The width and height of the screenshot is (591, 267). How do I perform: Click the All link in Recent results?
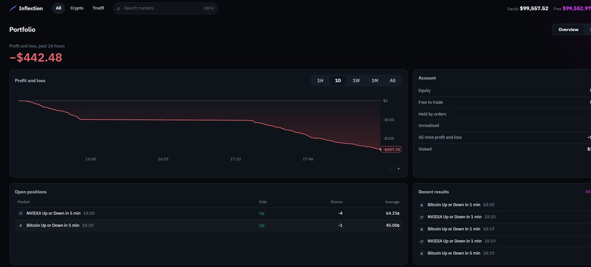click(x=588, y=192)
